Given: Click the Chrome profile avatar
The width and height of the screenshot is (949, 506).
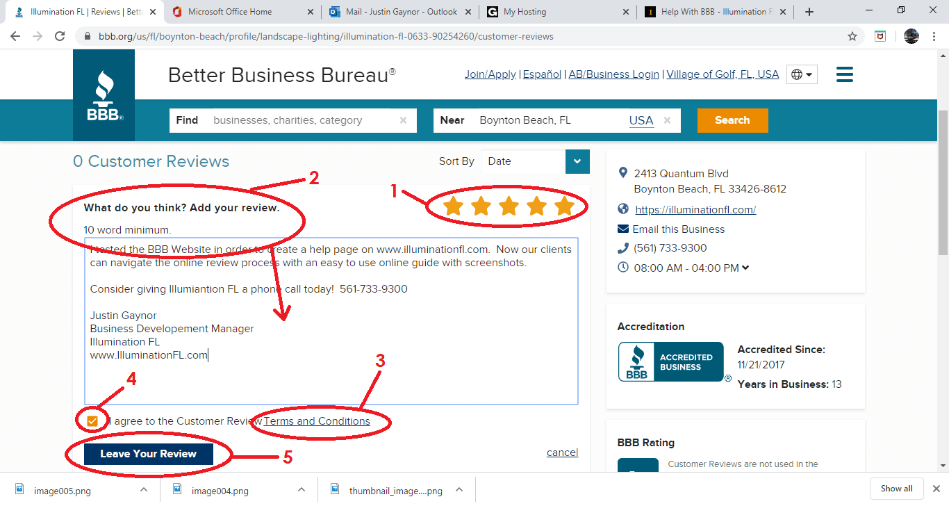Looking at the screenshot, I should pos(911,36).
